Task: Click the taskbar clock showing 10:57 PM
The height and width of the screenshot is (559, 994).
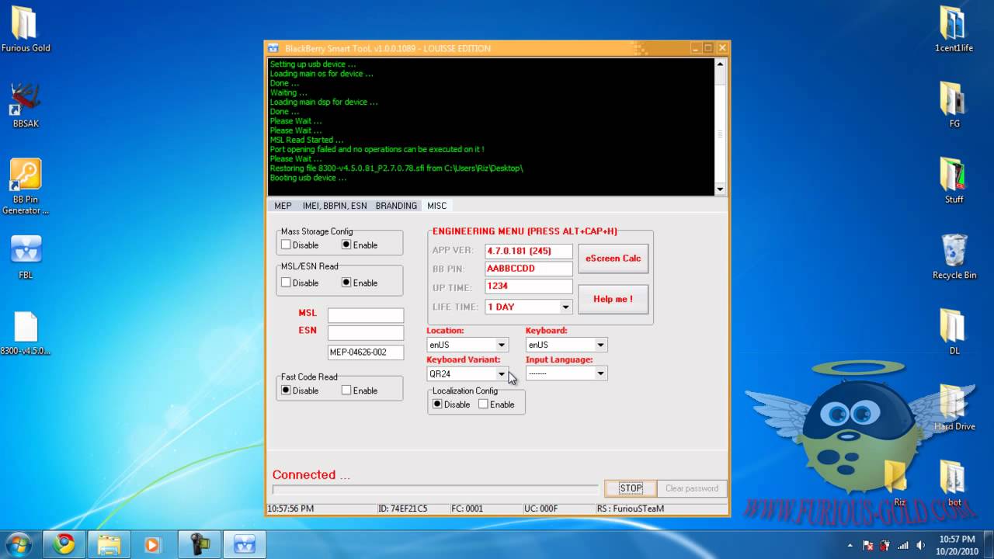Action: click(x=957, y=544)
